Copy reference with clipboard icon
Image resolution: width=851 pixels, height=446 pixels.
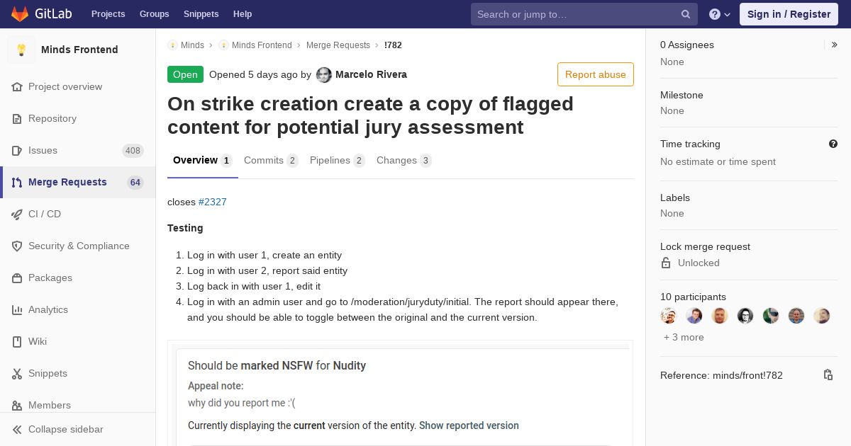point(828,375)
